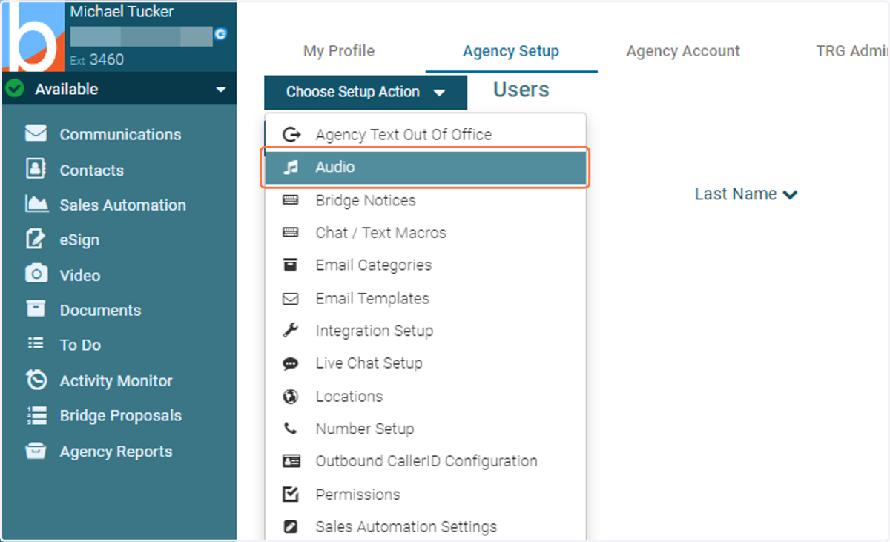Viewport: 890px width, 542px height.
Task: Select Bridge Notices from the menu
Action: coord(426,200)
